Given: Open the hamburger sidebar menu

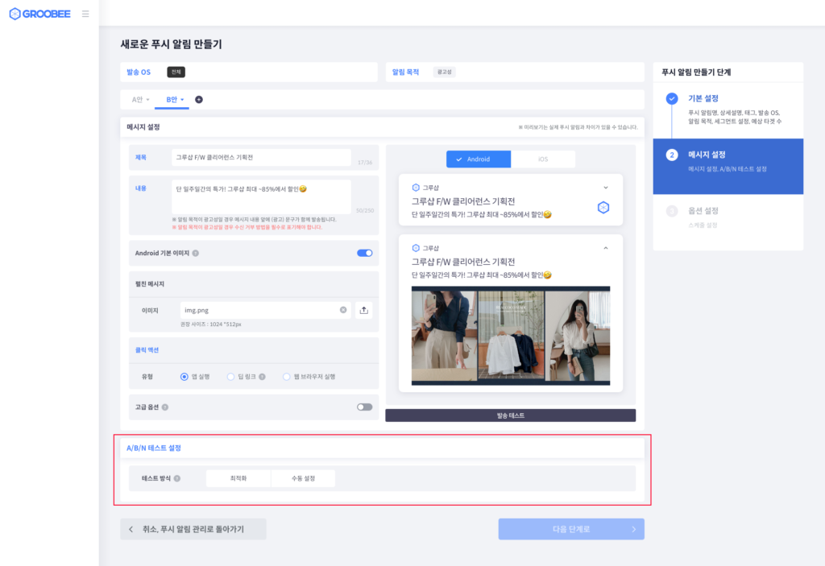Looking at the screenshot, I should (x=85, y=14).
